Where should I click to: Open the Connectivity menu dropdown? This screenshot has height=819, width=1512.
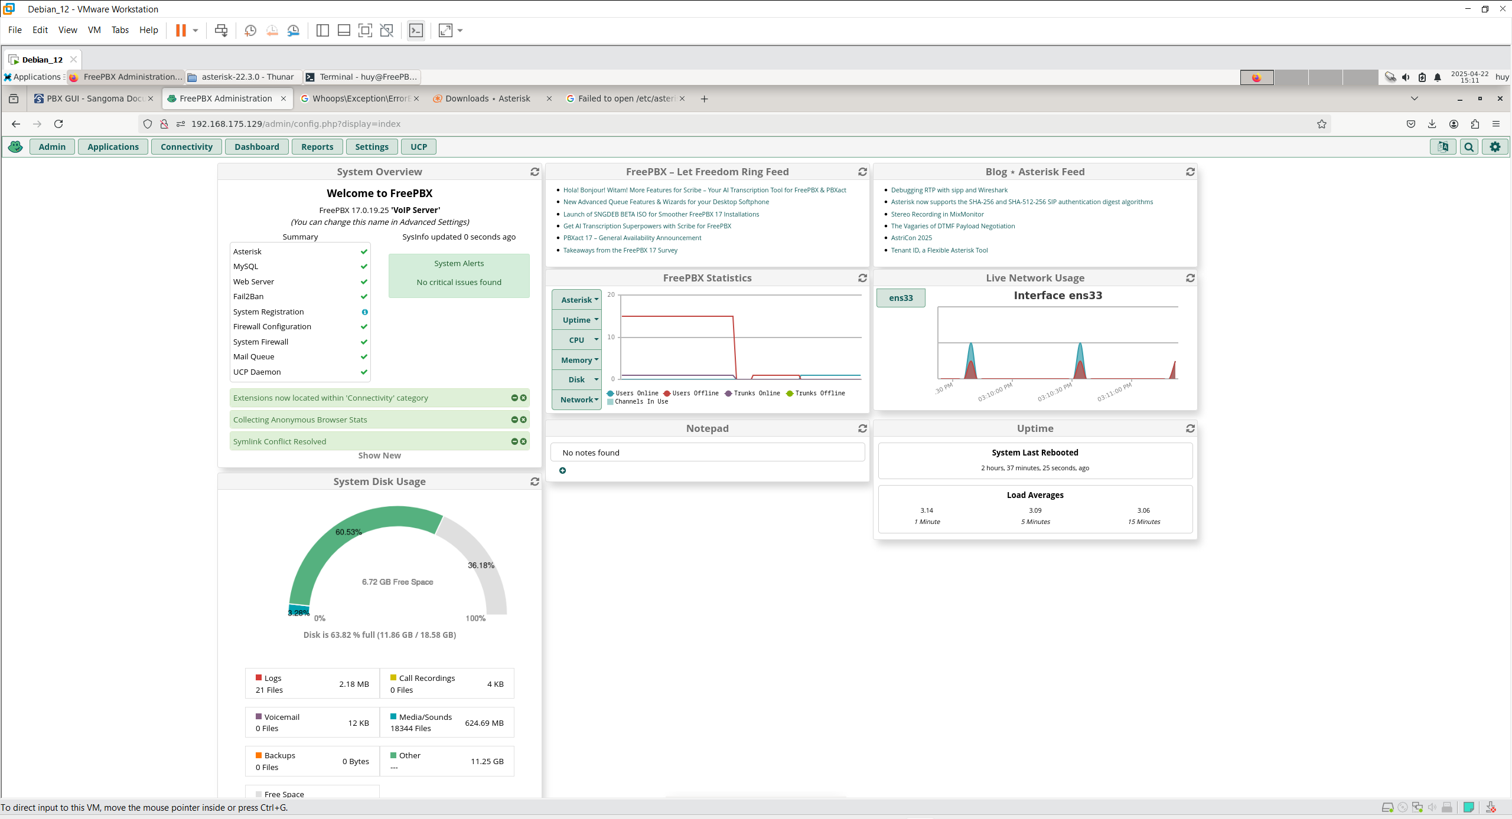(186, 147)
